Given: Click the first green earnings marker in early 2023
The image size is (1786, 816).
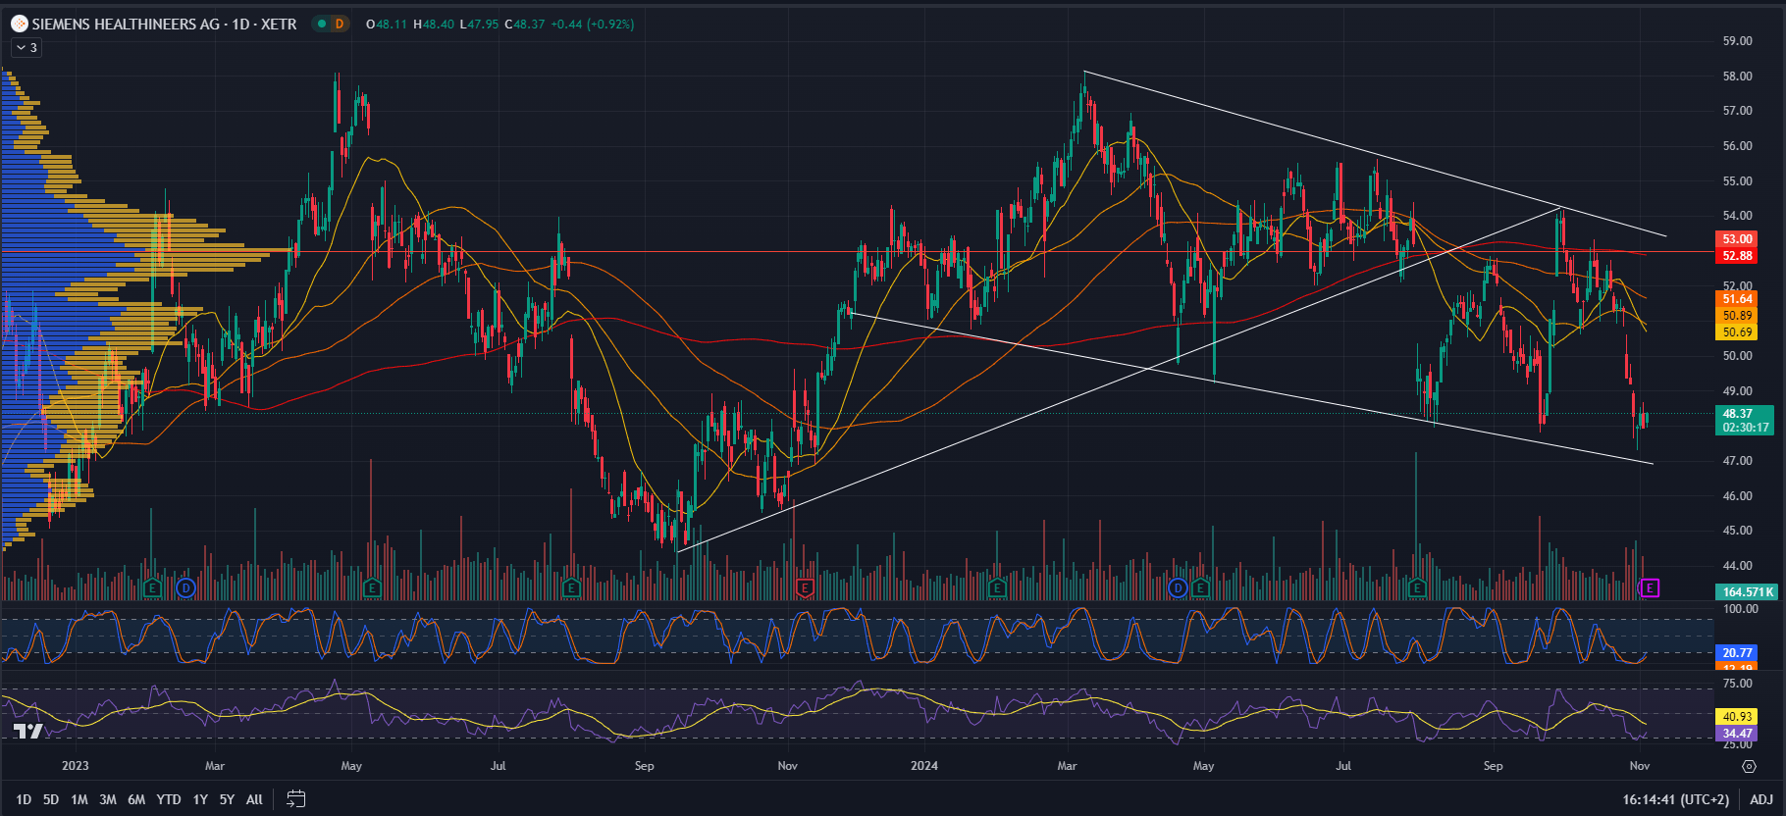Looking at the screenshot, I should tap(152, 587).
